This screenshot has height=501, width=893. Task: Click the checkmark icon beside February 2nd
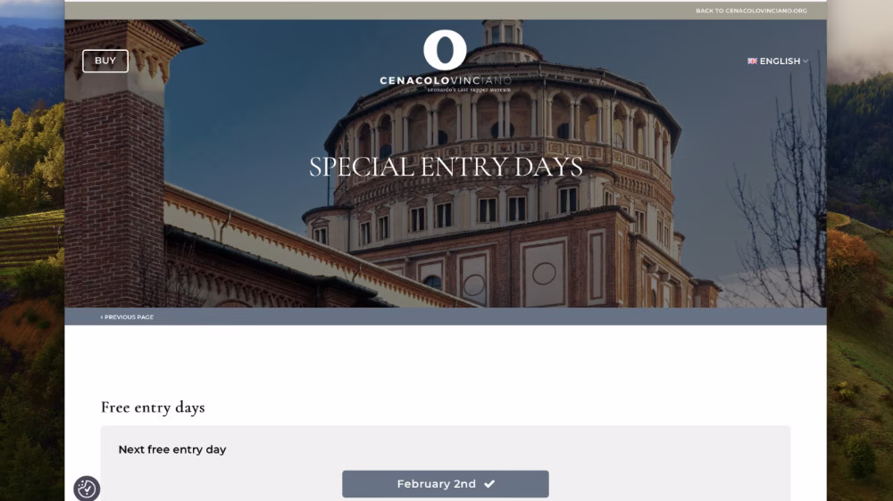[x=489, y=484]
